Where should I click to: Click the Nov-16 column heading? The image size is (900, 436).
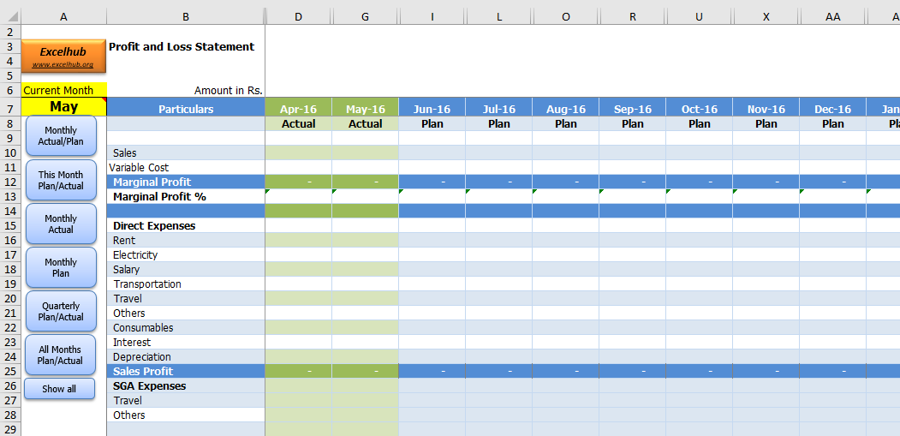pos(766,109)
